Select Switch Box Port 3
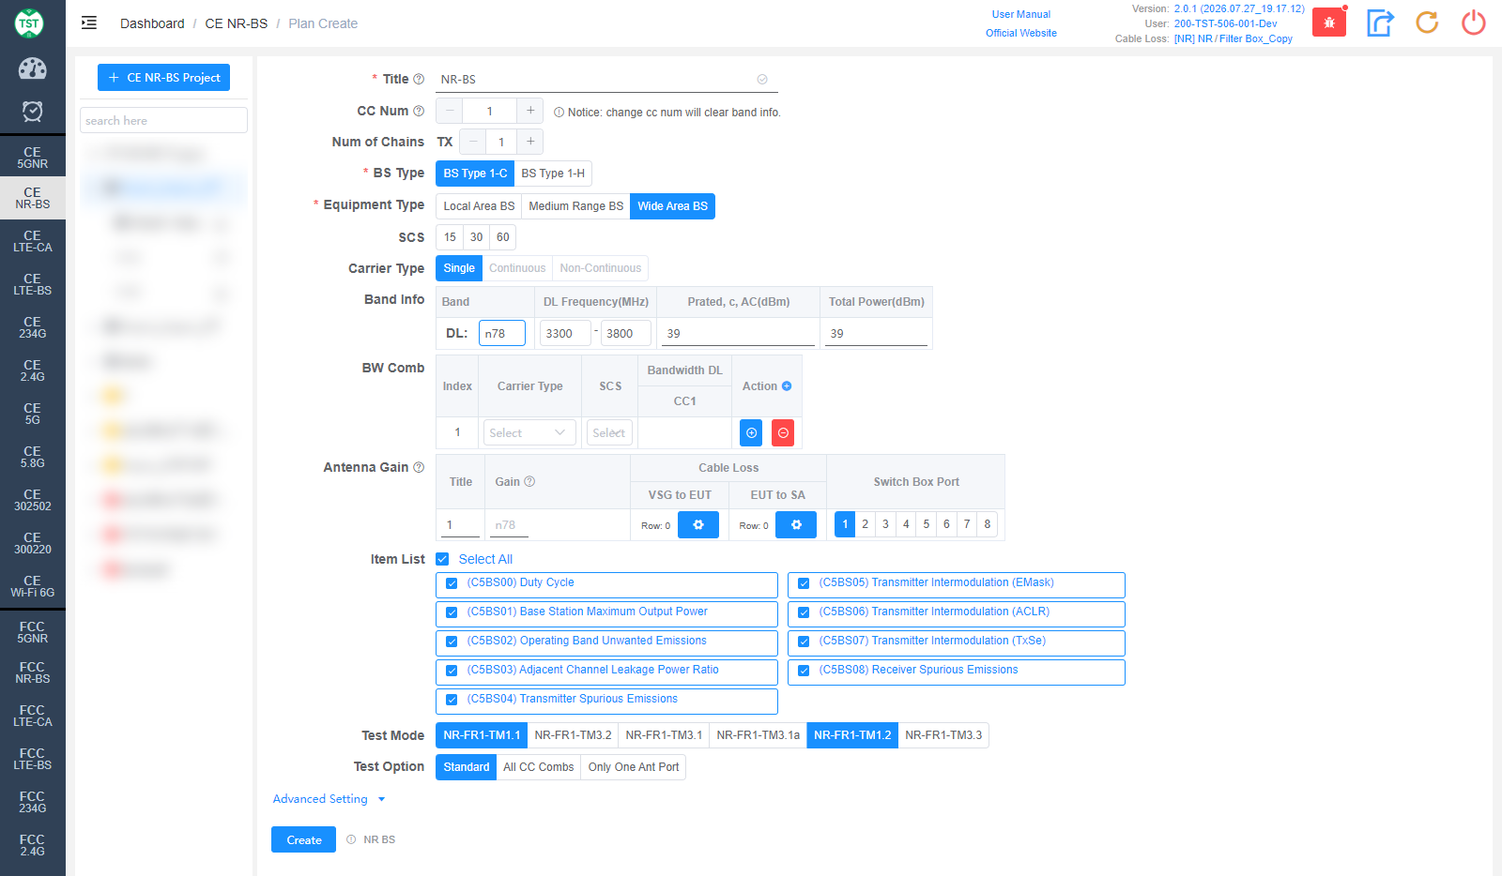1502x876 pixels. 885,524
